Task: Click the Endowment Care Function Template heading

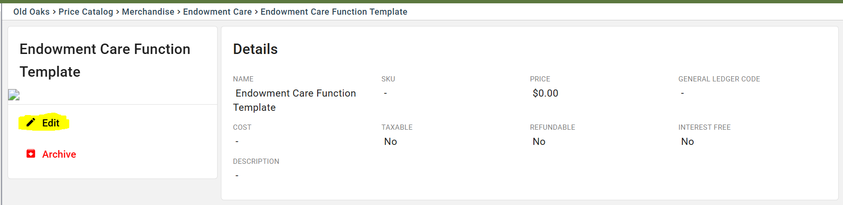Action: [105, 60]
